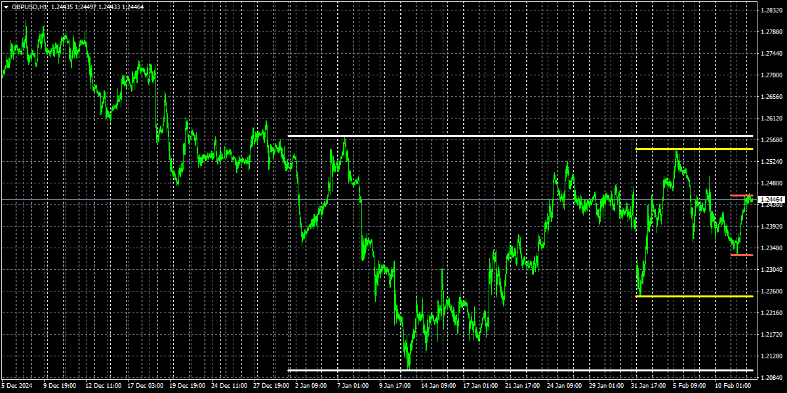The image size is (787, 393).
Task: Select the upper short red line
Action: [742, 196]
